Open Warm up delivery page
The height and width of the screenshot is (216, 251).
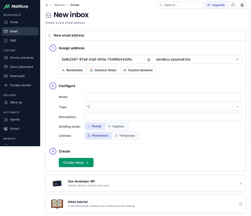coord(20,102)
